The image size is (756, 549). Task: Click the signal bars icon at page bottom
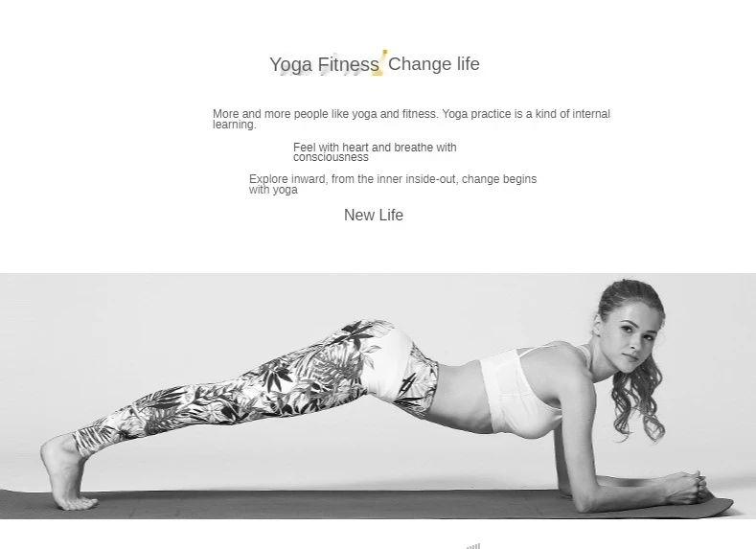click(473, 546)
